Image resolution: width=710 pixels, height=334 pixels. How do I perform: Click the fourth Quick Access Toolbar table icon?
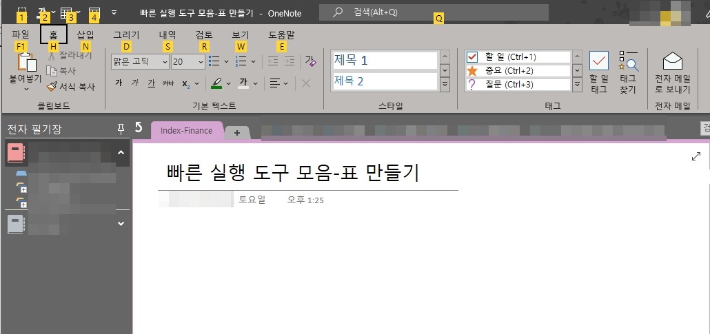pyautogui.click(x=94, y=12)
